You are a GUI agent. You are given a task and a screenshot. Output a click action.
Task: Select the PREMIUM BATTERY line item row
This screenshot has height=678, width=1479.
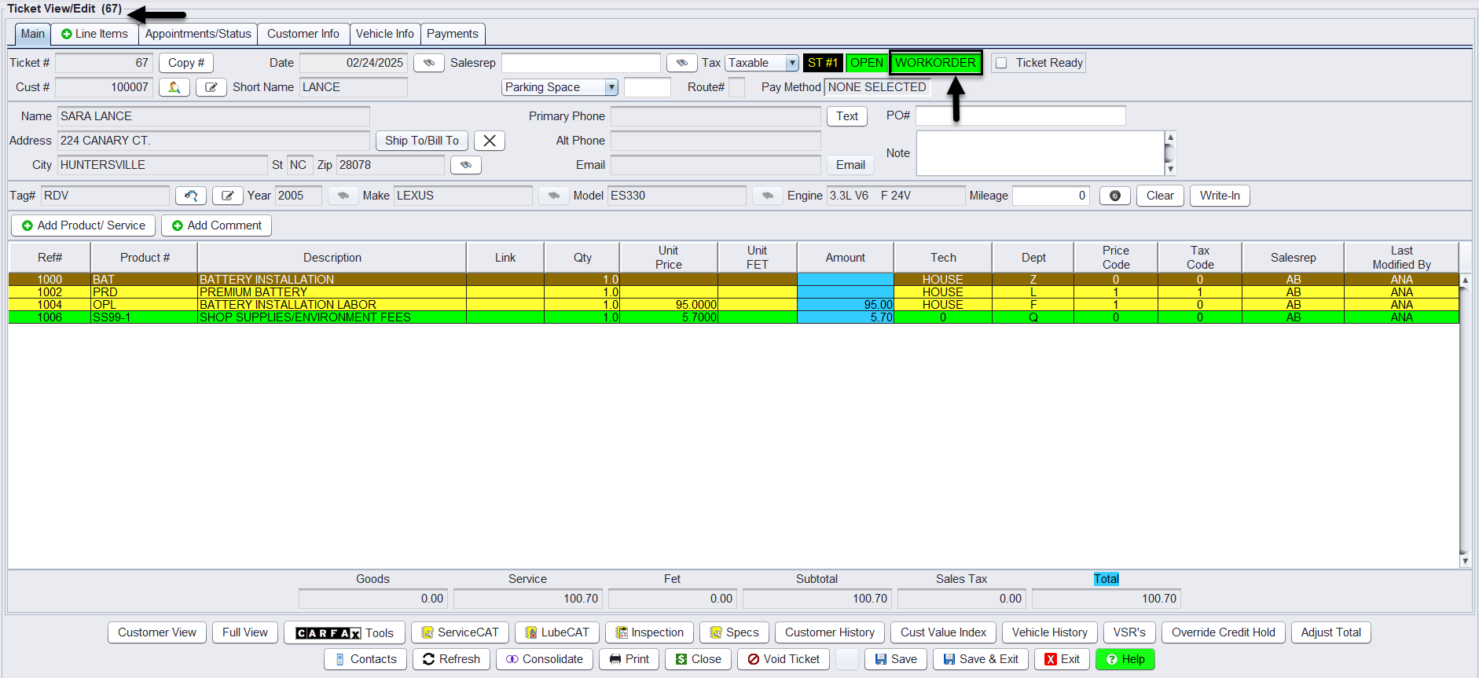pos(332,292)
